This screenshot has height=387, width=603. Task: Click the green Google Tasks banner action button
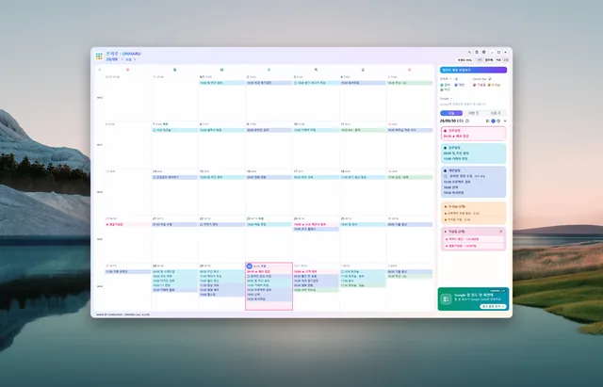point(493,306)
